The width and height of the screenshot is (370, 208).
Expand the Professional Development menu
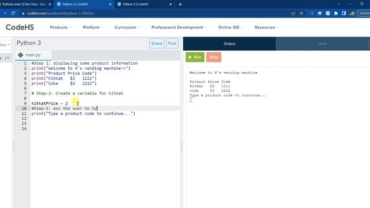tap(179, 27)
